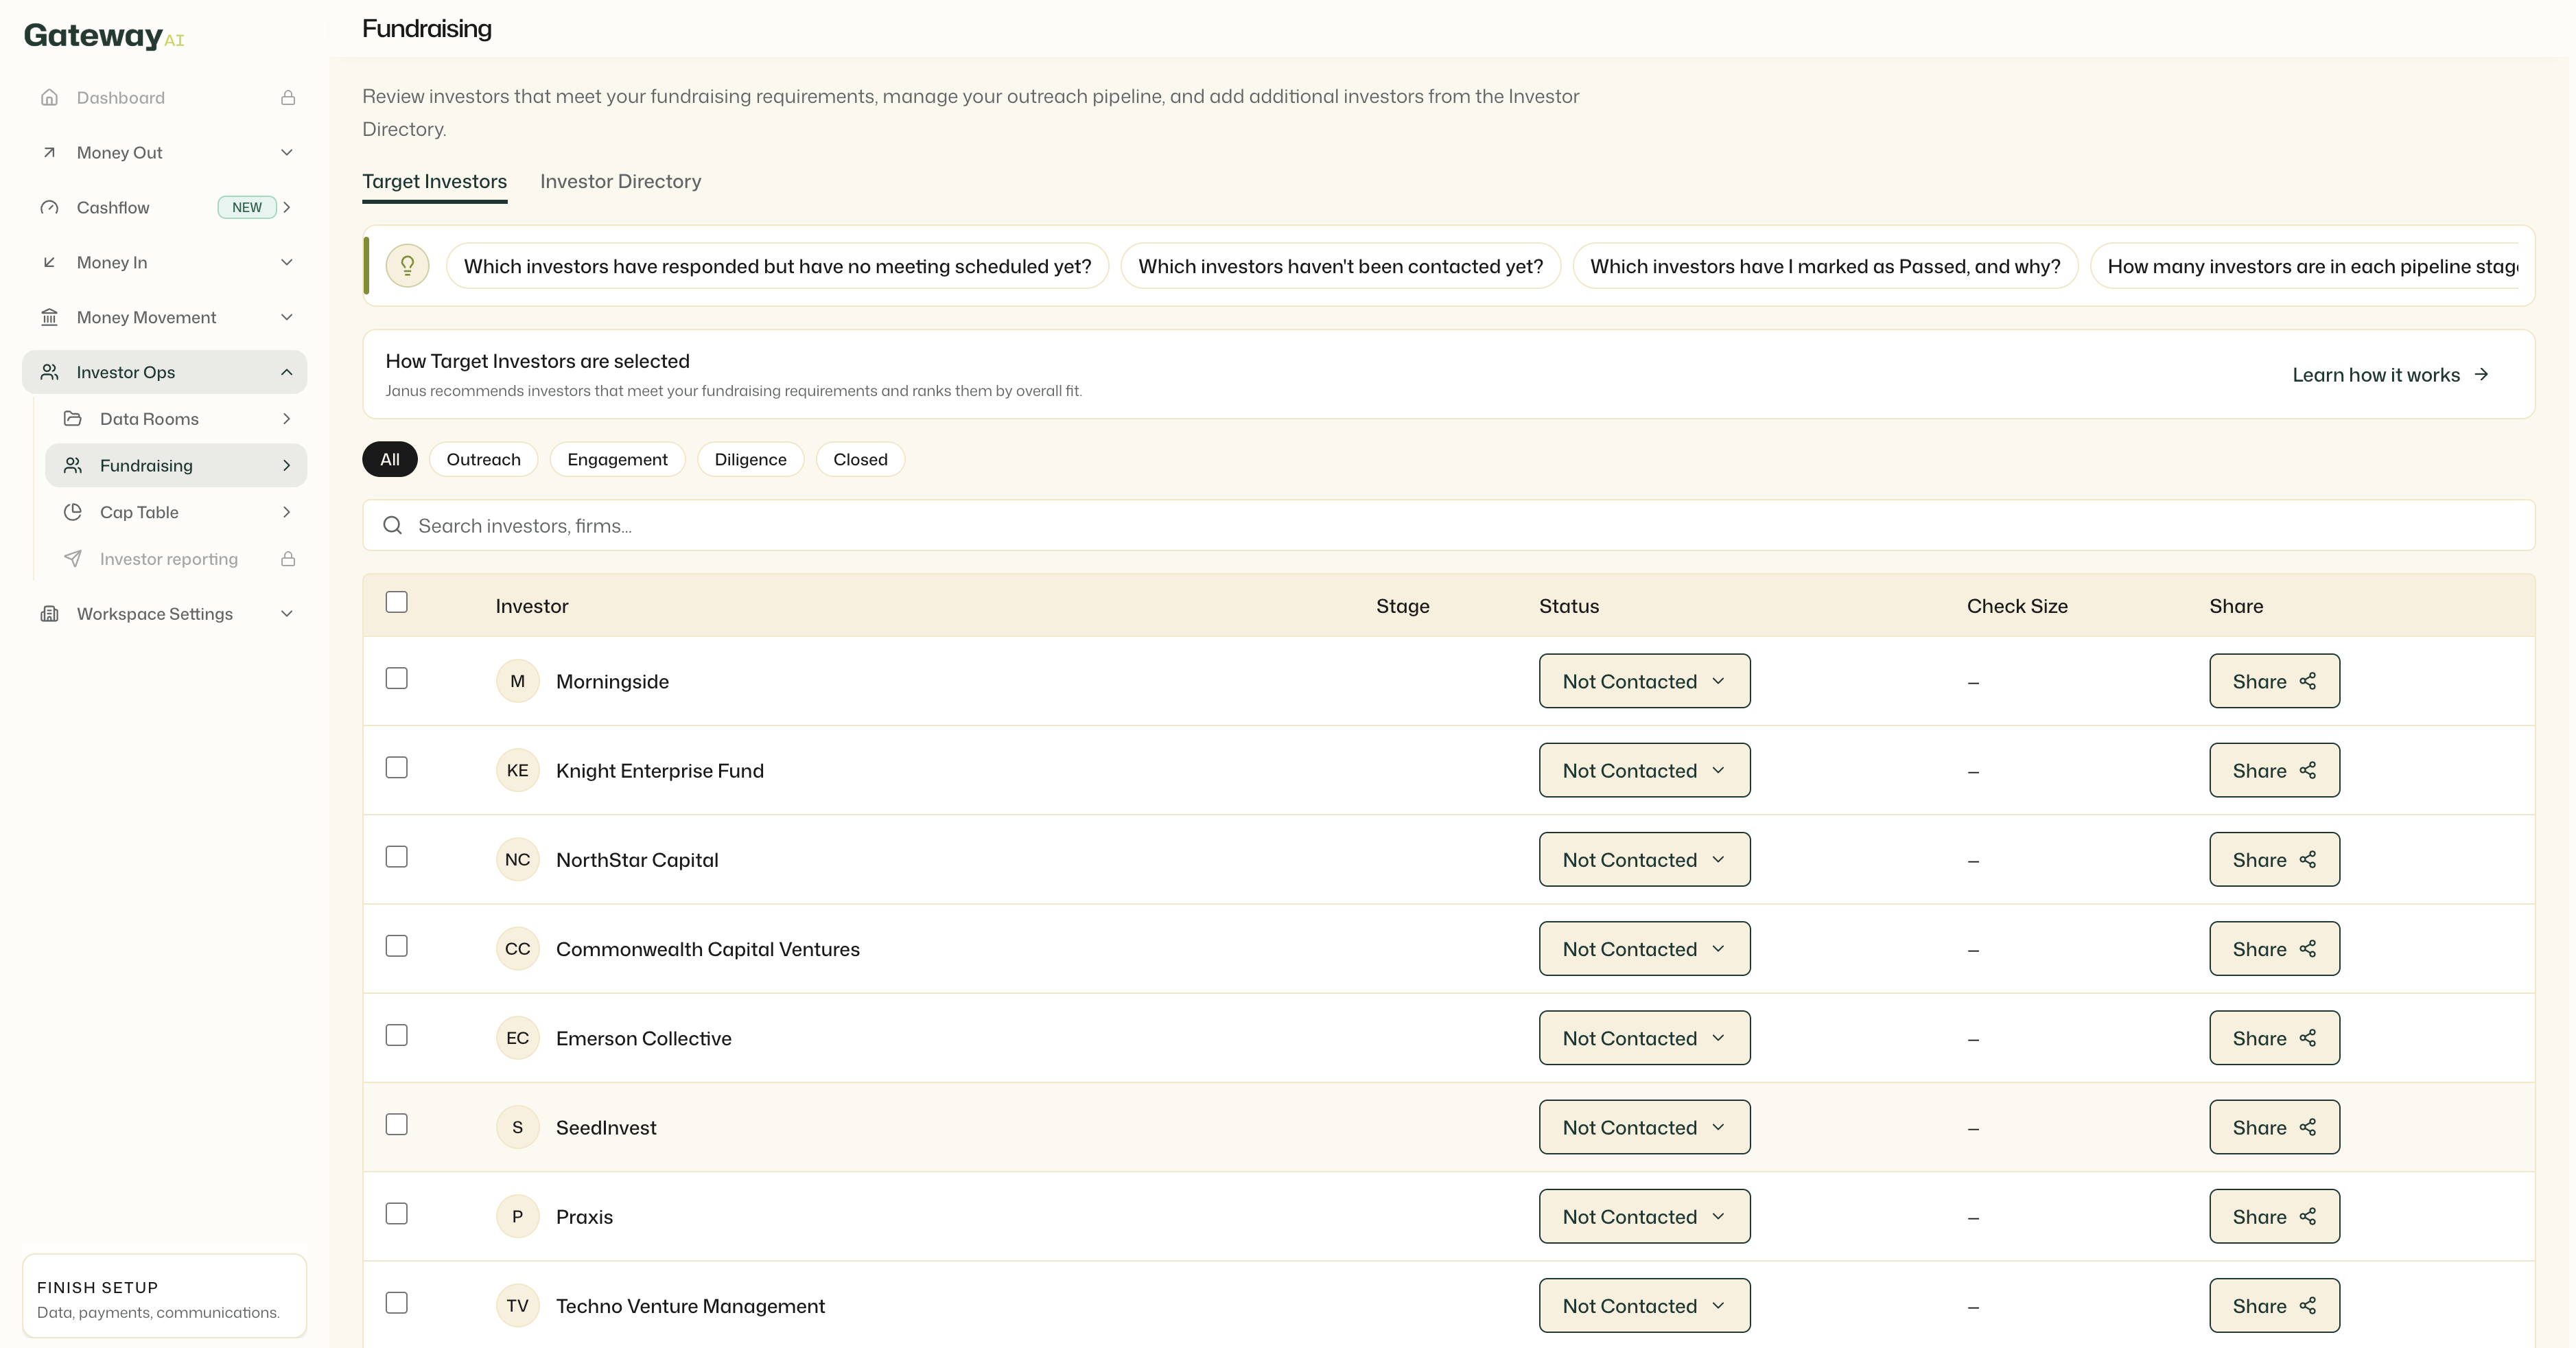Click the Search investors, firms input field

pyautogui.click(x=1448, y=525)
